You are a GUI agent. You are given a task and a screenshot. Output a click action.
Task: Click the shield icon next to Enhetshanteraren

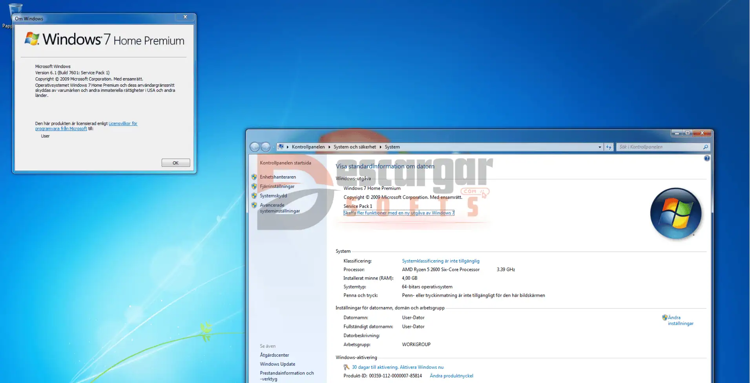click(254, 177)
